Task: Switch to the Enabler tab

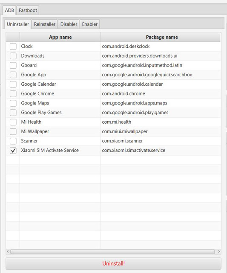Action: (90, 24)
